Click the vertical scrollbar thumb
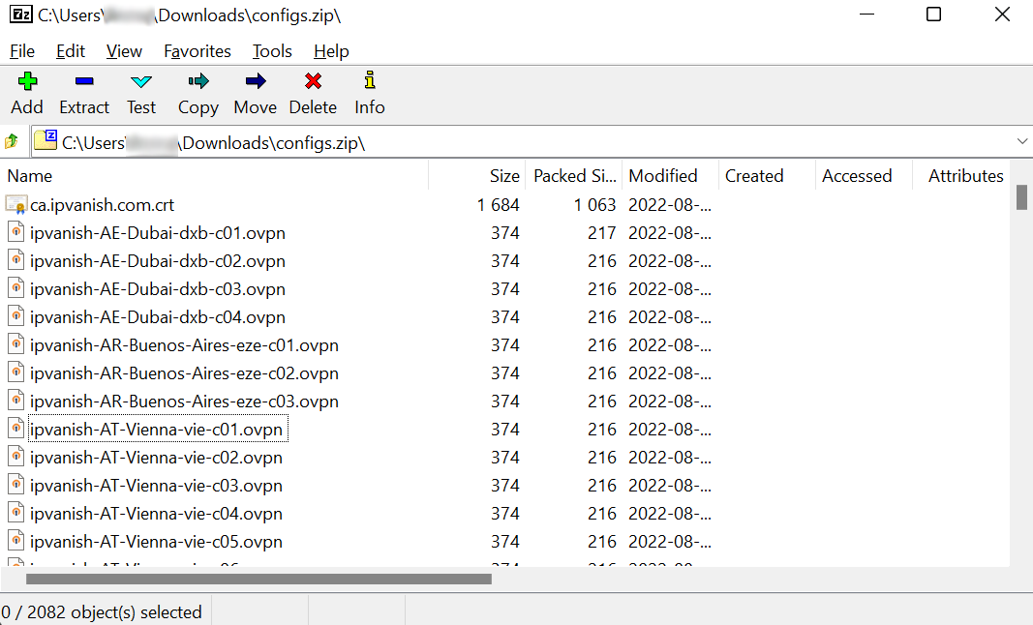 pos(1021,197)
